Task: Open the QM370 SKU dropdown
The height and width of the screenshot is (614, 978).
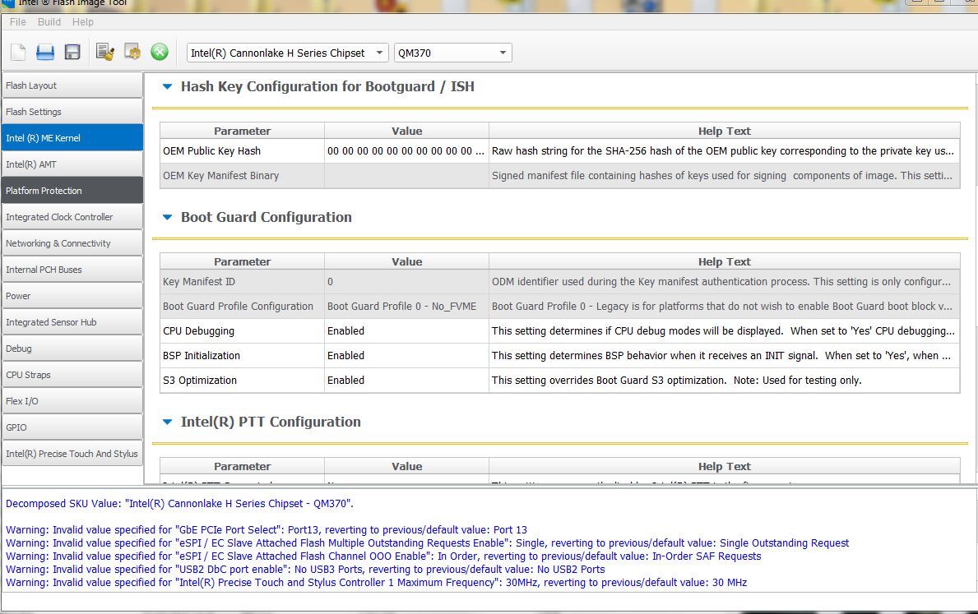Action: 453,53
